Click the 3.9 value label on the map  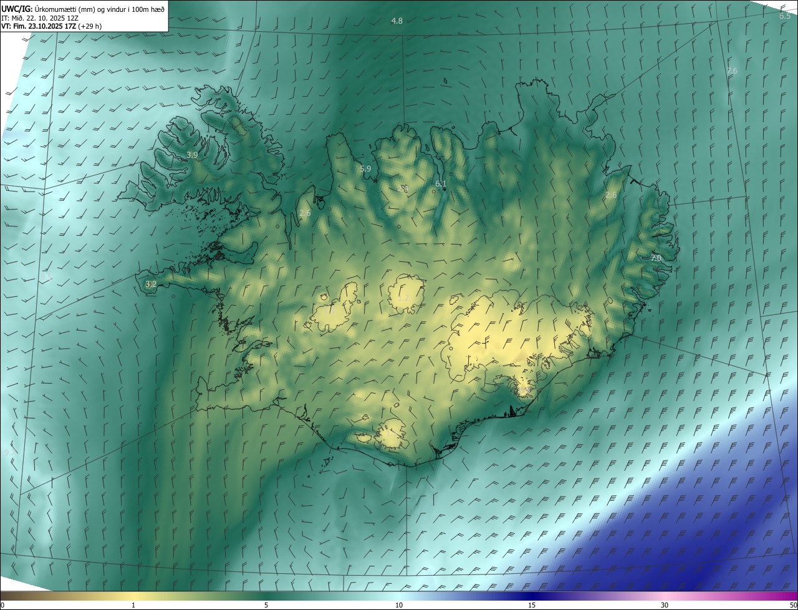[192, 155]
